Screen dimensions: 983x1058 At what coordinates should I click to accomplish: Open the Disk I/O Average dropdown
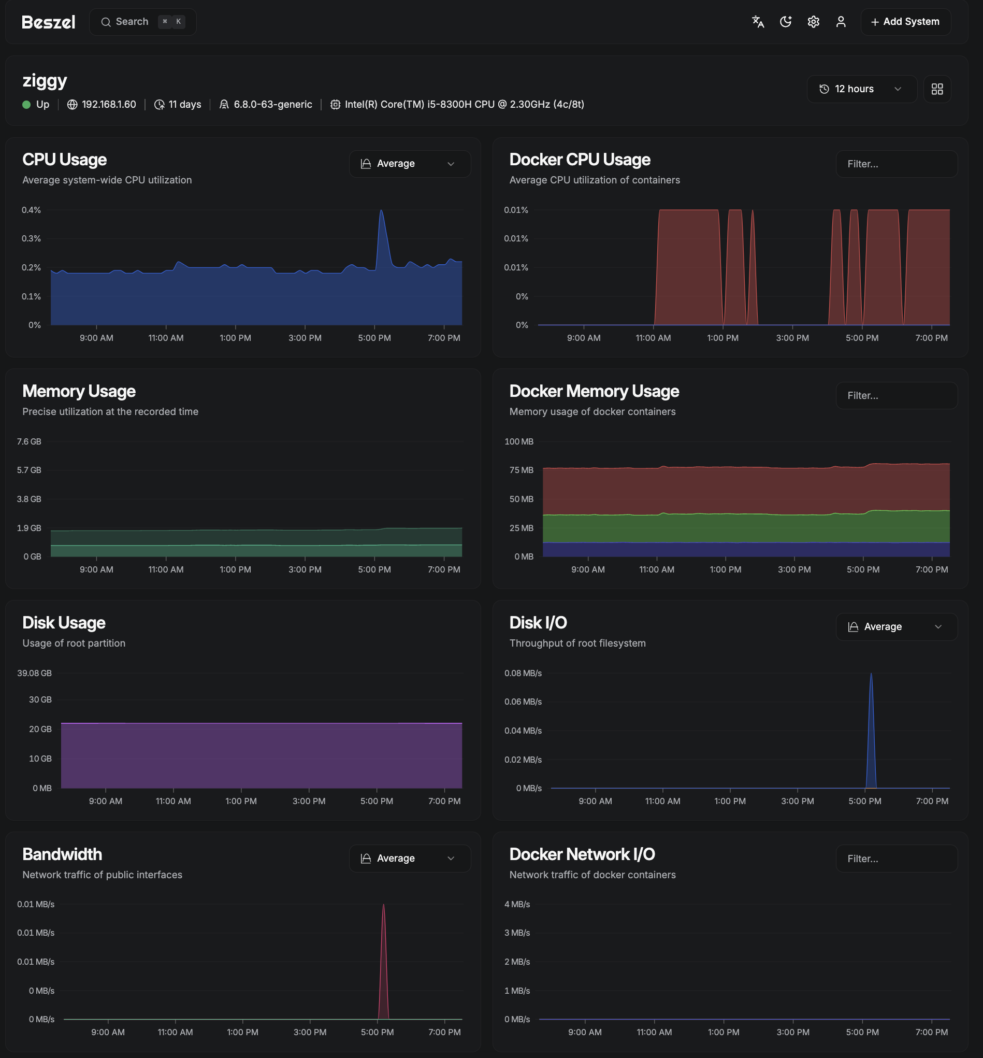pyautogui.click(x=896, y=627)
